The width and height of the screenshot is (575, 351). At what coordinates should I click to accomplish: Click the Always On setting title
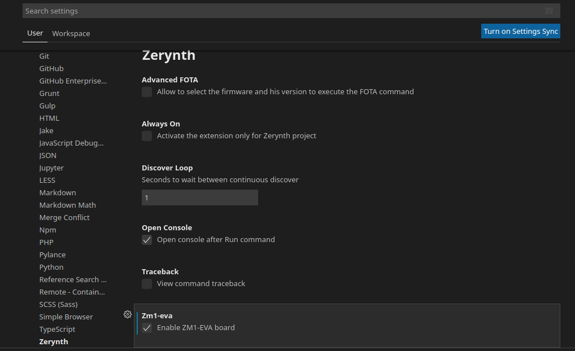[x=161, y=124]
